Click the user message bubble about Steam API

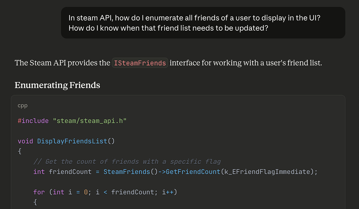coord(203,23)
